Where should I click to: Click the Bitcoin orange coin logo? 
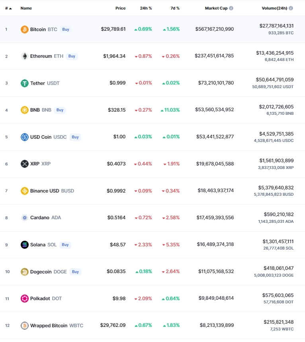point(25,29)
